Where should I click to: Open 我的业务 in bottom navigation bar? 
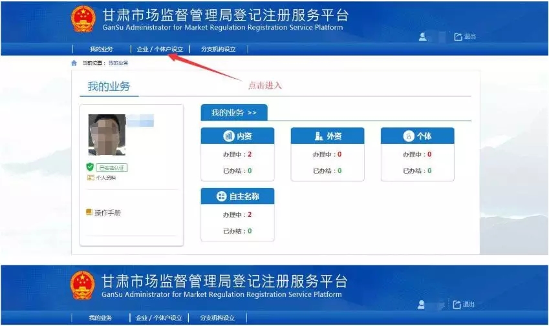pos(100,318)
